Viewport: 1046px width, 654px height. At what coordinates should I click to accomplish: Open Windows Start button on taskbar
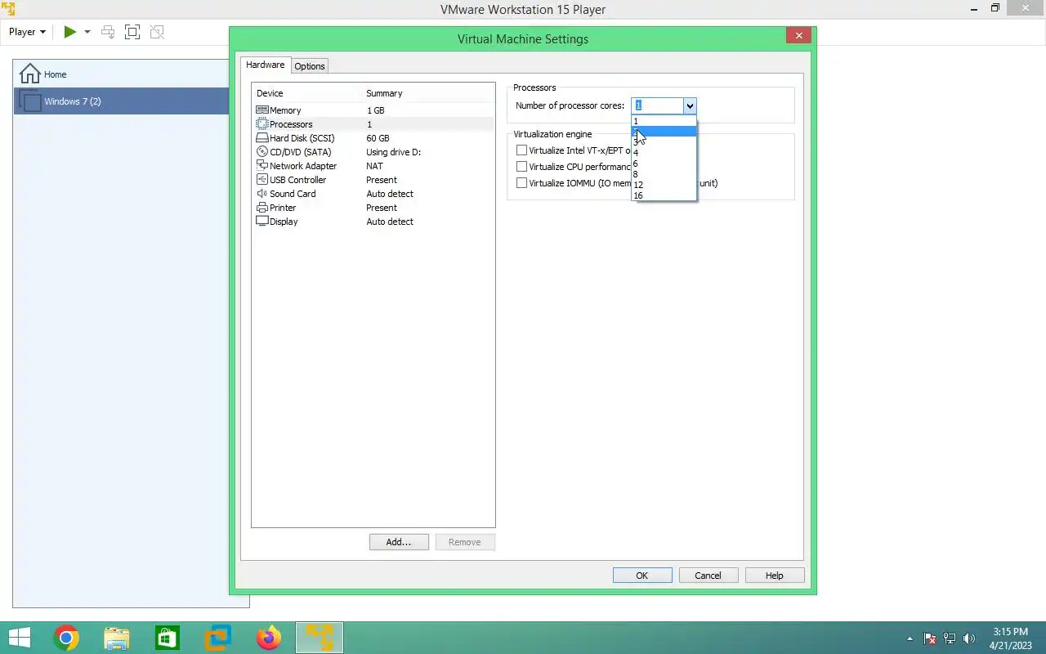click(x=19, y=638)
